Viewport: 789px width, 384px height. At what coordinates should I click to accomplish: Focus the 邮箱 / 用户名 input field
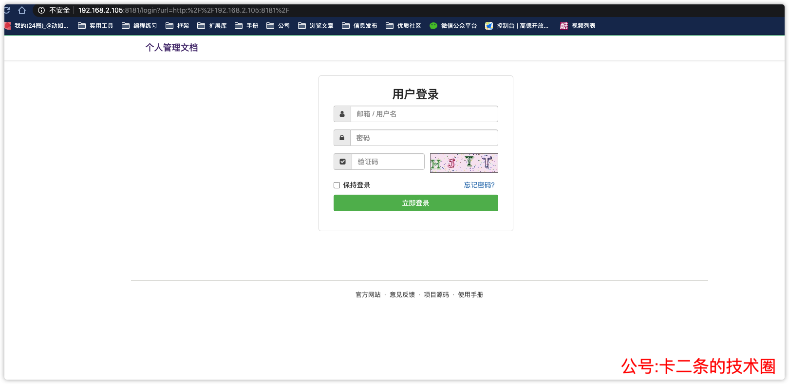[x=424, y=114]
